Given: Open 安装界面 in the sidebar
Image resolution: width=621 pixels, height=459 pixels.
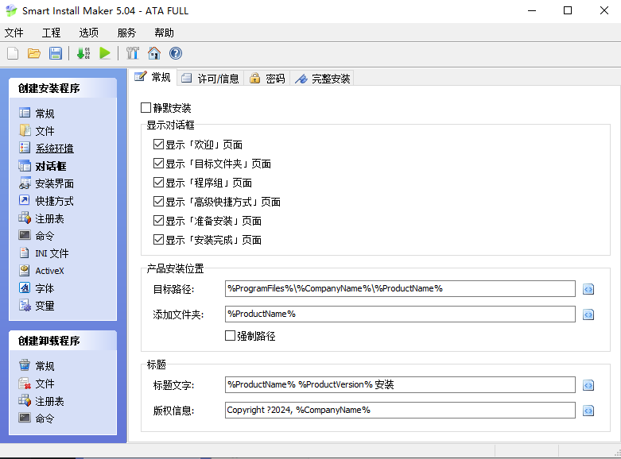Looking at the screenshot, I should click(46, 183).
